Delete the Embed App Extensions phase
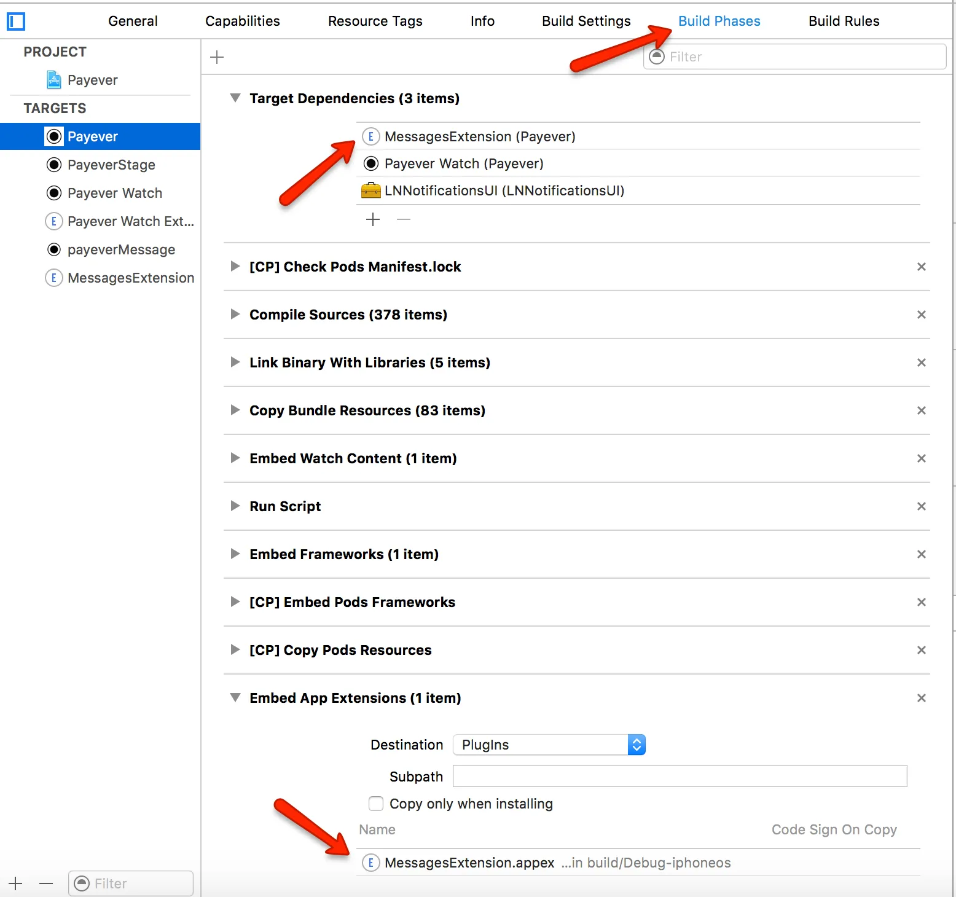The height and width of the screenshot is (897, 956). coord(922,698)
